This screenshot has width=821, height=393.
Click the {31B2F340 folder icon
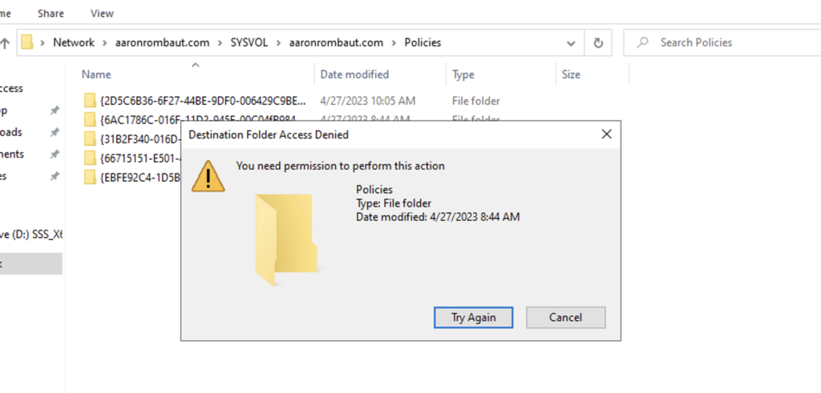(x=89, y=139)
